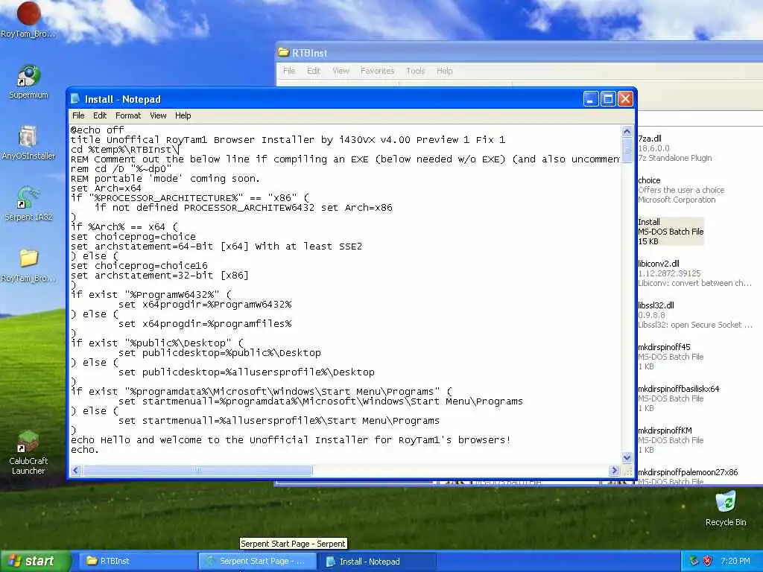Screen dimensions: 763x572
Task: Minimize the Install - Notepad window
Action: pyautogui.click(x=591, y=99)
